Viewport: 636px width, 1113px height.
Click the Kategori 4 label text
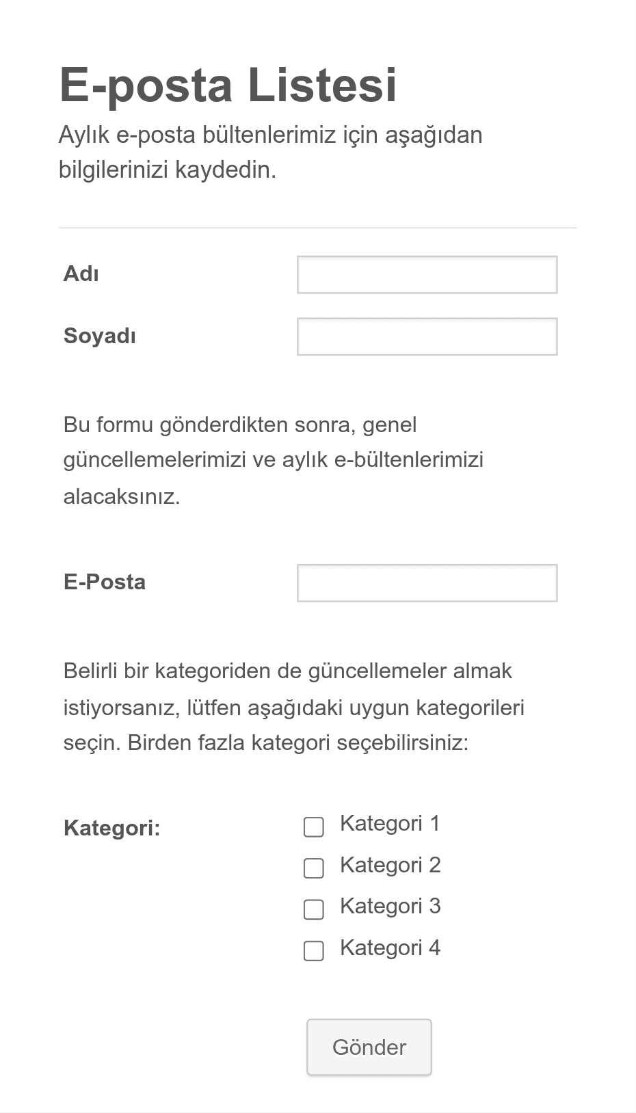click(x=390, y=948)
